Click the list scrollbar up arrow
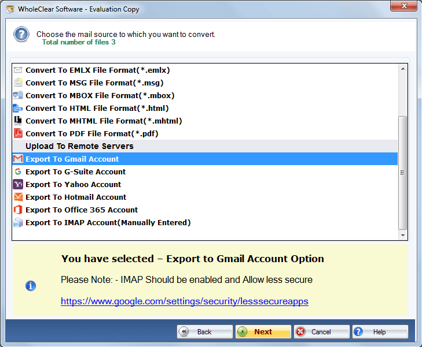This screenshot has height=347, width=422. click(403, 69)
